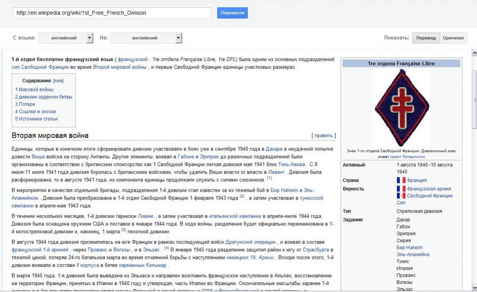Collapse the contents box with hide
The image size is (477, 292).
pos(58,81)
